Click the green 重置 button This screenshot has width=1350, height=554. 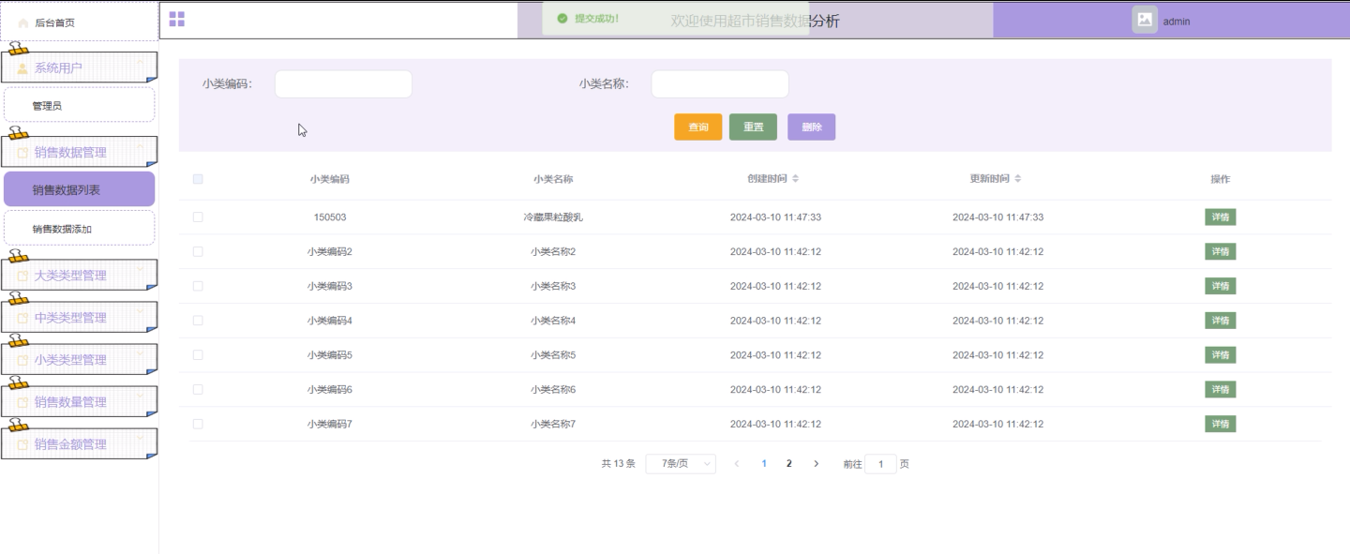coord(754,127)
